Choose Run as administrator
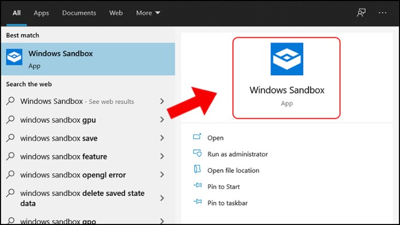400x225 pixels. point(237,154)
